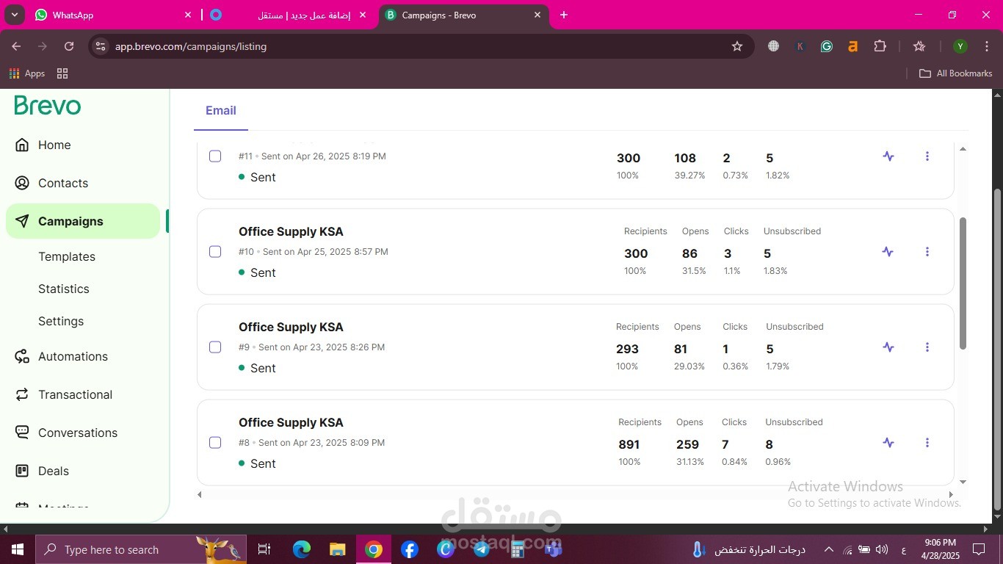Select the Email tab
This screenshot has height=564, width=1003.
221,111
